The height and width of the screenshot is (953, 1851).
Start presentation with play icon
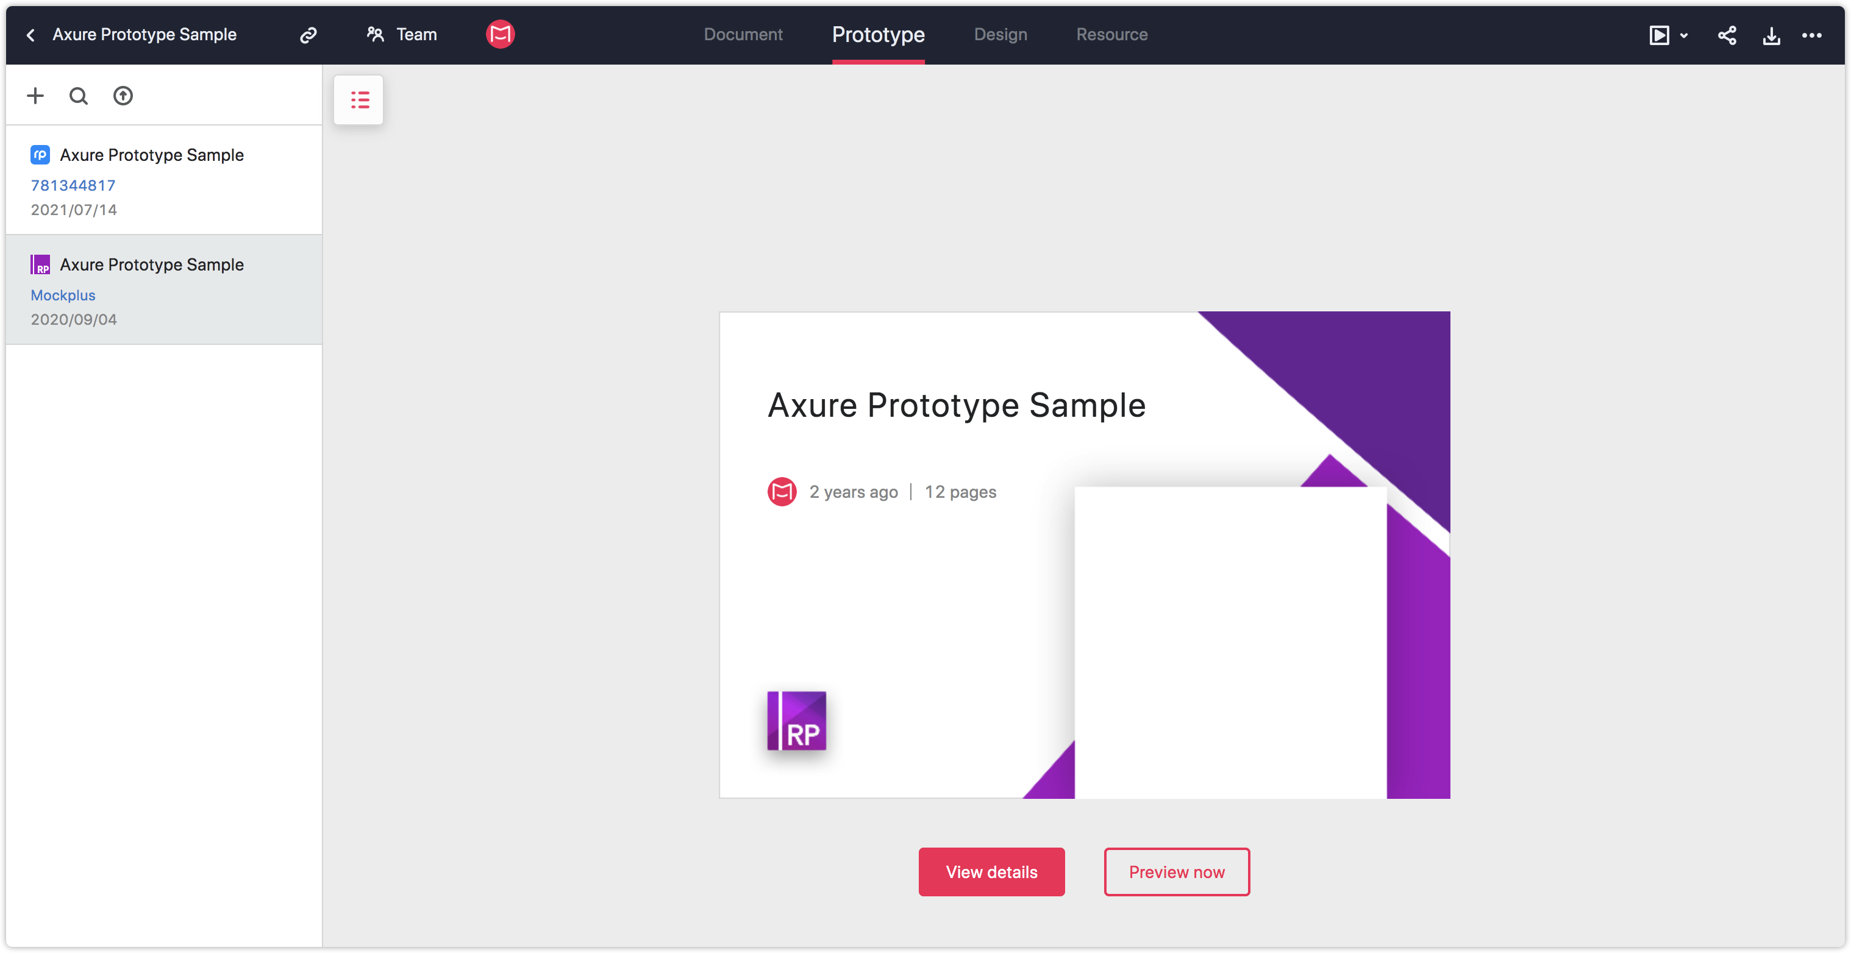(1659, 35)
